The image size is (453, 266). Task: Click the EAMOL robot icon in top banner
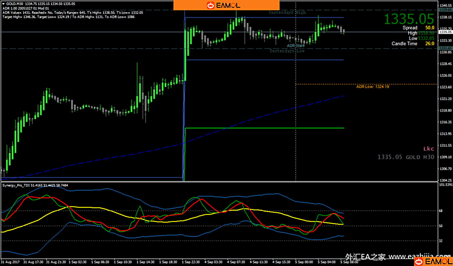tap(211, 5)
